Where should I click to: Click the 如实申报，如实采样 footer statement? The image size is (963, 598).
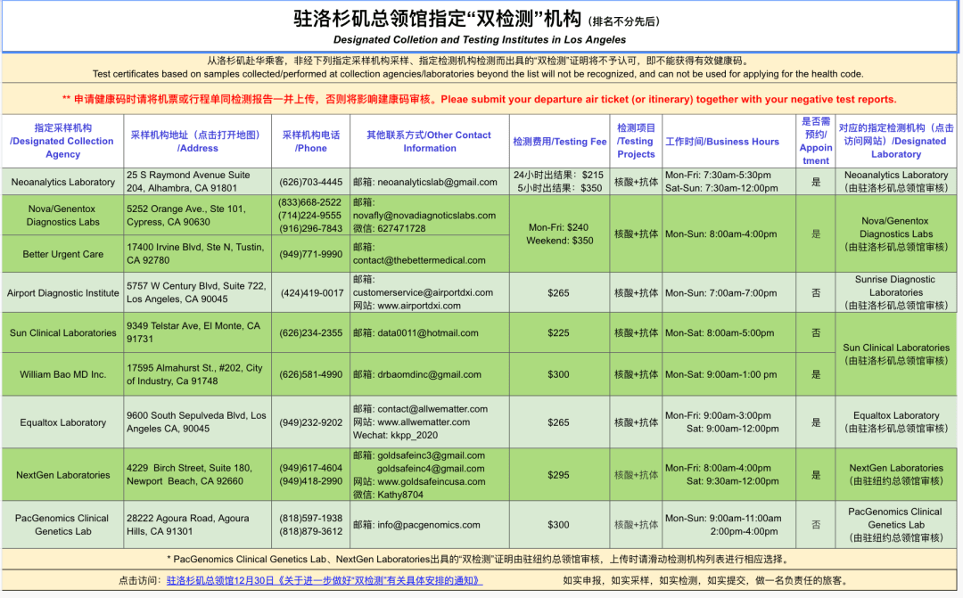[x=705, y=580]
